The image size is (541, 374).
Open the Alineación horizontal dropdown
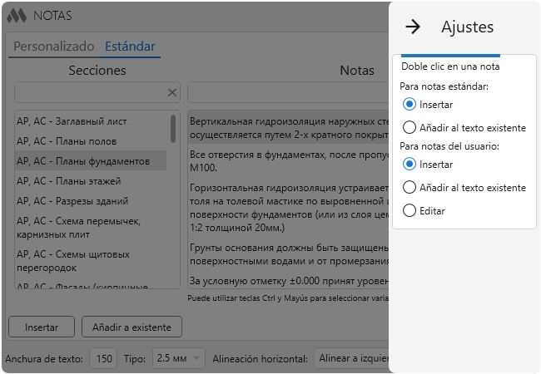(350, 359)
